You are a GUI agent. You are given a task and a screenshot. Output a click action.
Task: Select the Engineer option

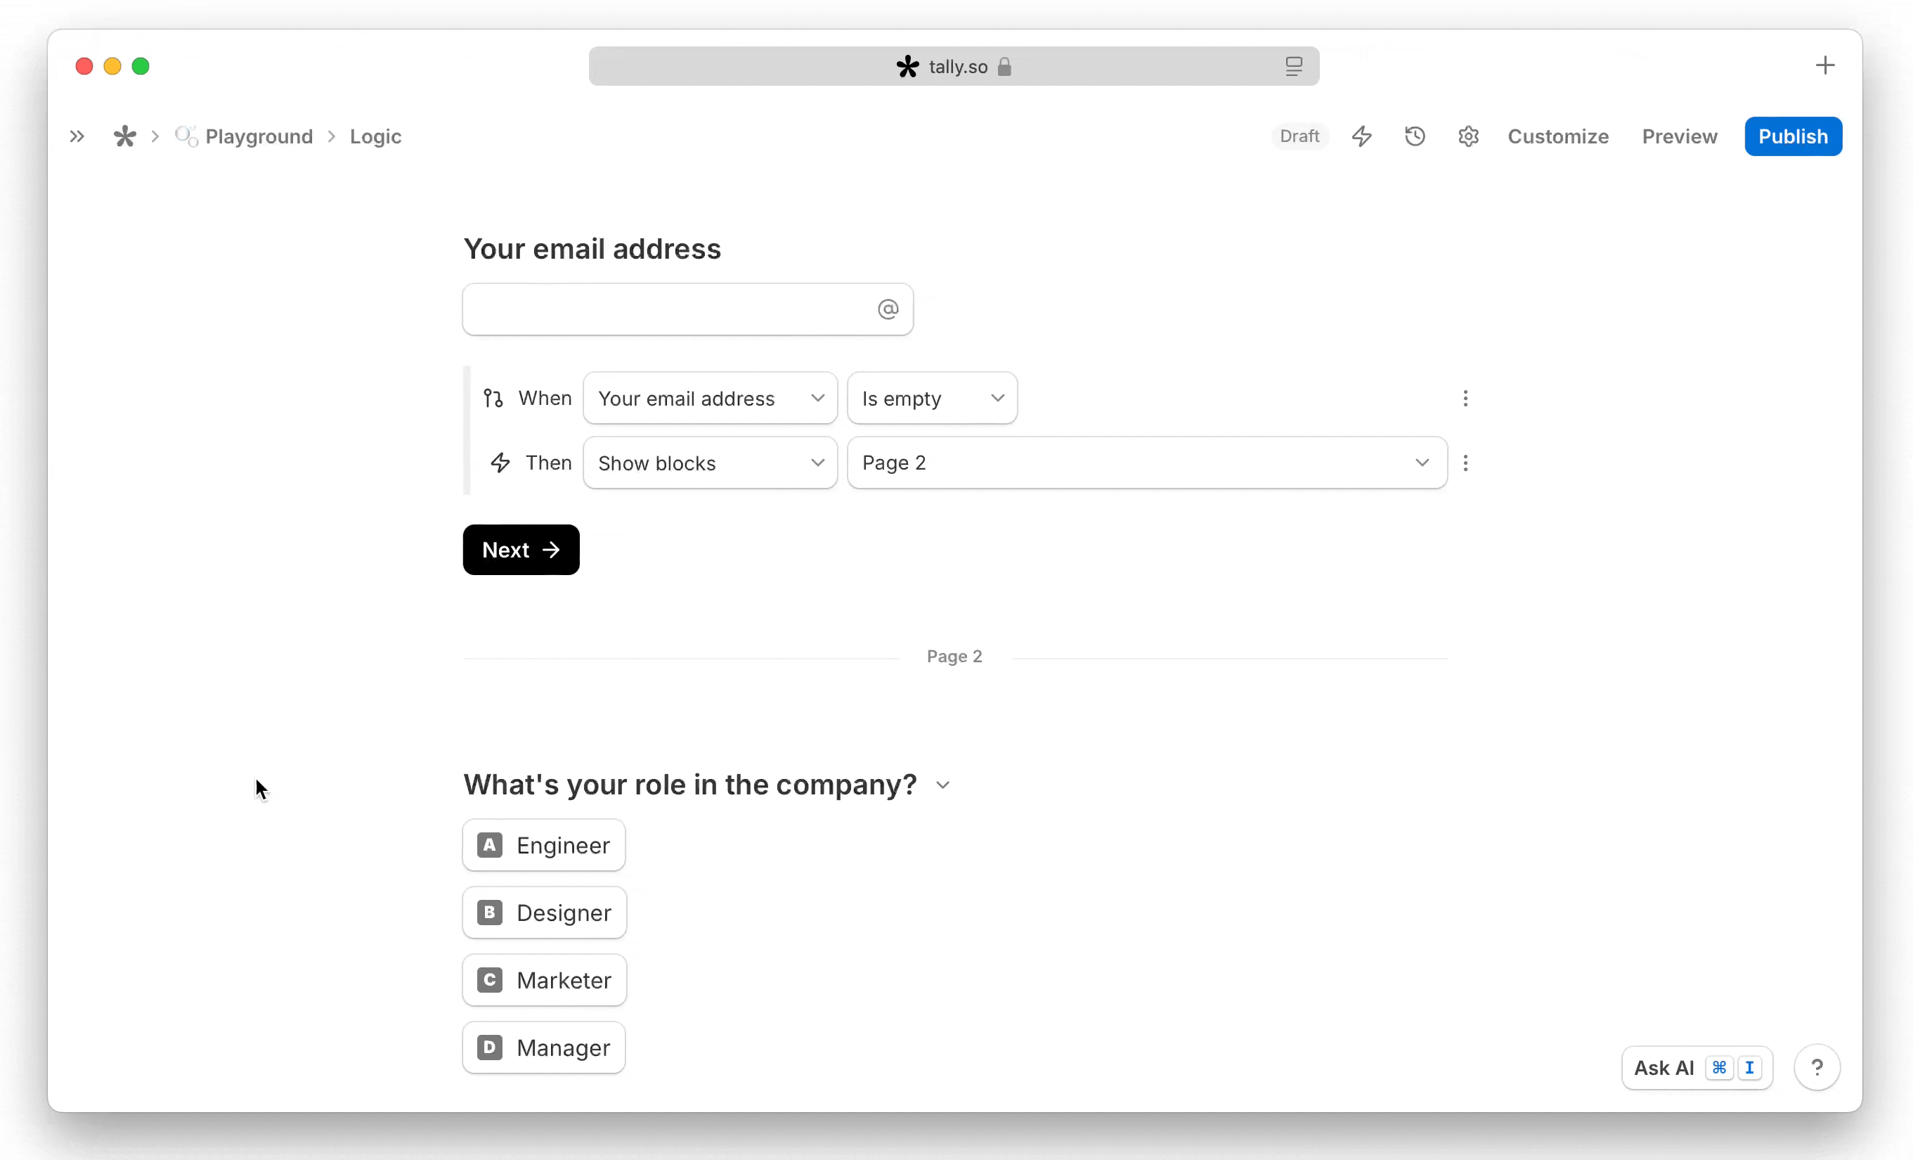(x=543, y=846)
